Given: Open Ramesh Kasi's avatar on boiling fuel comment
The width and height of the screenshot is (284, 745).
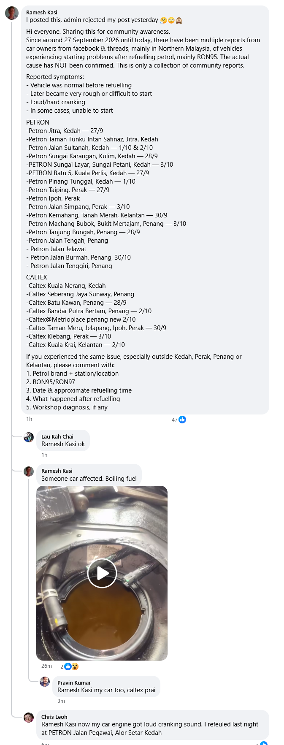Looking at the screenshot, I should [x=29, y=471].
